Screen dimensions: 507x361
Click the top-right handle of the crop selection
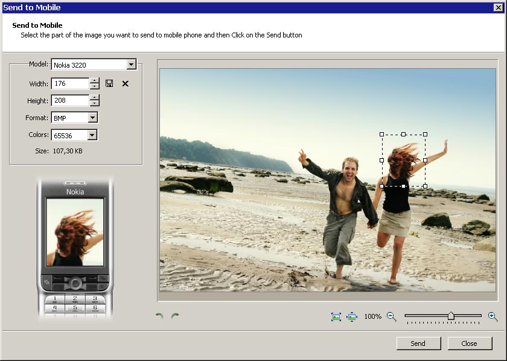425,134
